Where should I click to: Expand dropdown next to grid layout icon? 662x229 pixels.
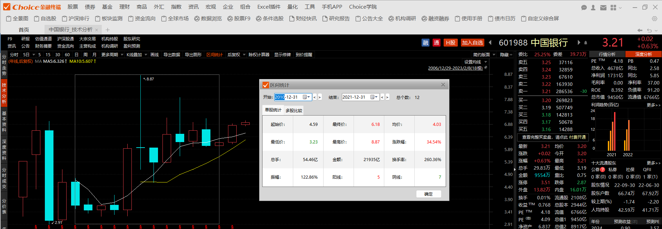[620, 8]
